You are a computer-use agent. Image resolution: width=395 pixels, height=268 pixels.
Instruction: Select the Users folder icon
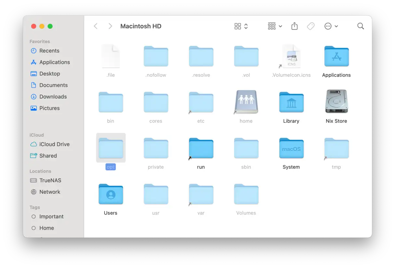(111, 194)
